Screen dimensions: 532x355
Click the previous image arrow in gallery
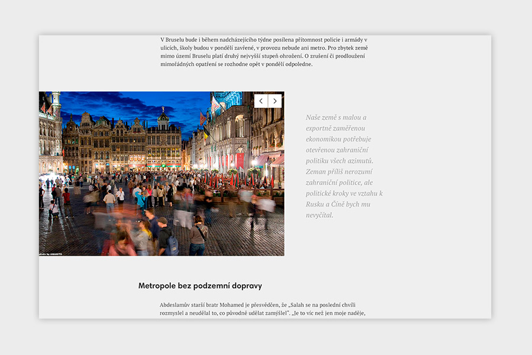[x=261, y=101]
